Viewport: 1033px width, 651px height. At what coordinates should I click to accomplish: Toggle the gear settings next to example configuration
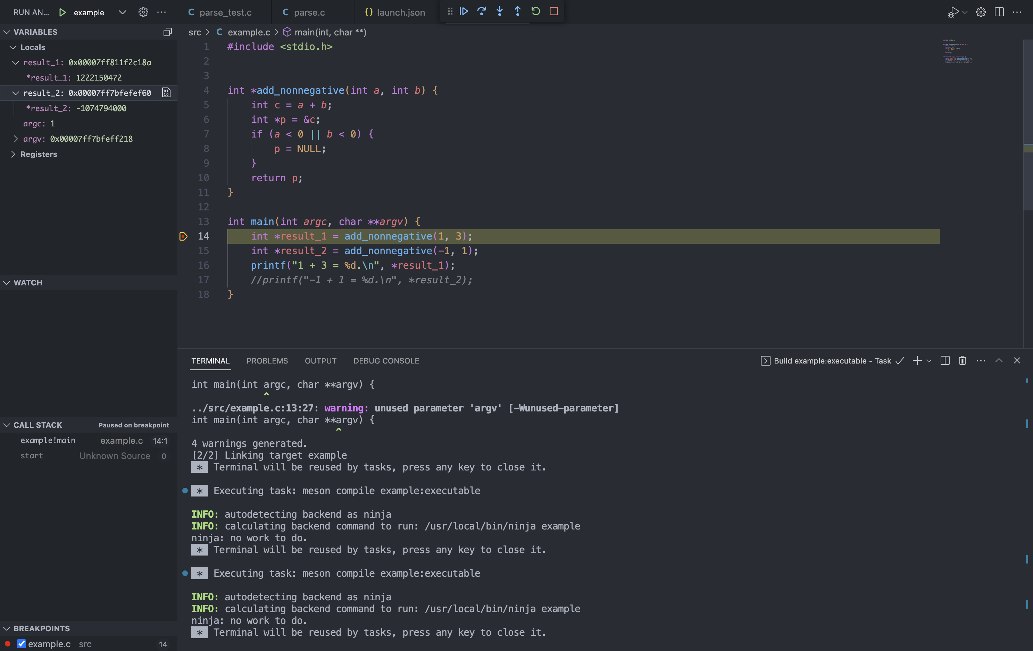[x=143, y=12]
